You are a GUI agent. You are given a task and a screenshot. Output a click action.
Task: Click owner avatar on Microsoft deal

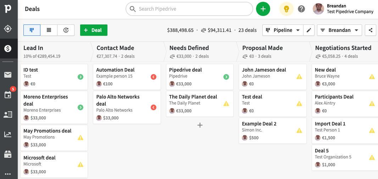pos(26,172)
